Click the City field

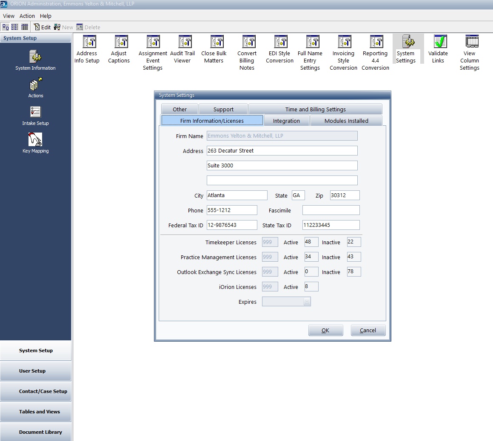(237, 195)
